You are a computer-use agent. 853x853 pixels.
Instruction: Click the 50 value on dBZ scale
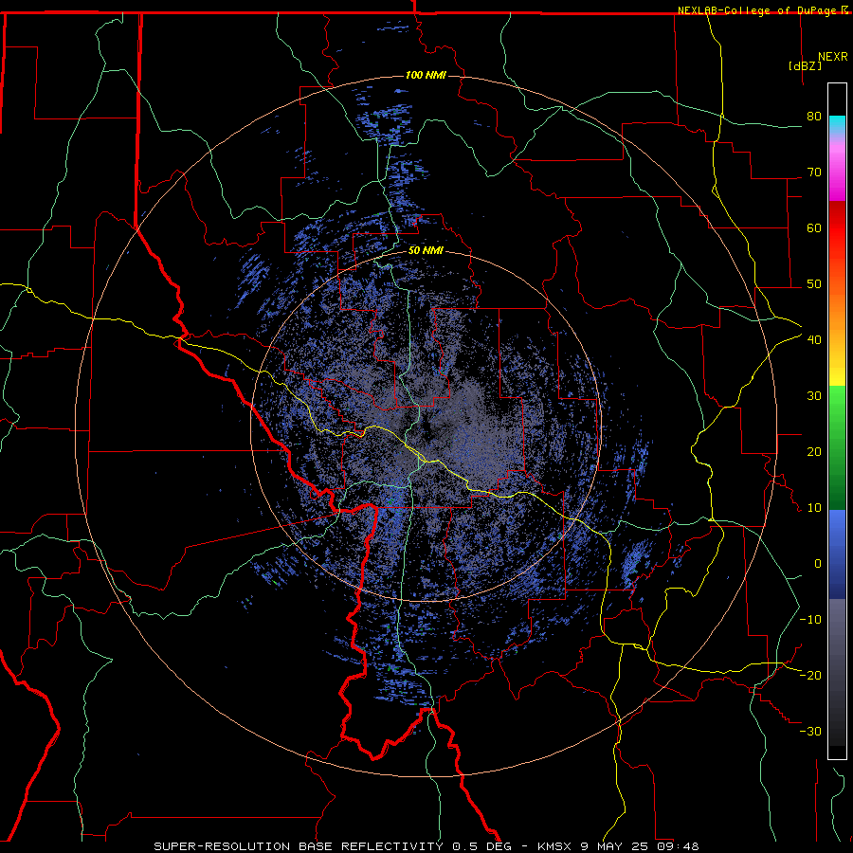(x=814, y=284)
